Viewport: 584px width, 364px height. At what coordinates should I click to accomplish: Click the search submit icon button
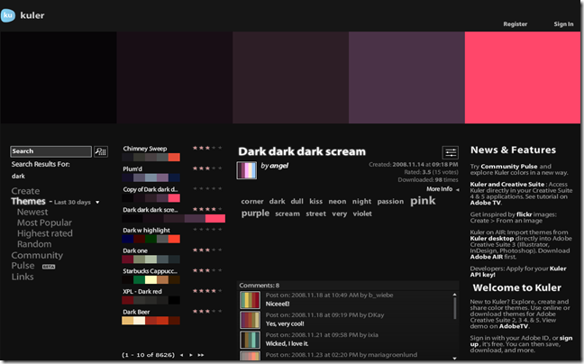point(101,151)
